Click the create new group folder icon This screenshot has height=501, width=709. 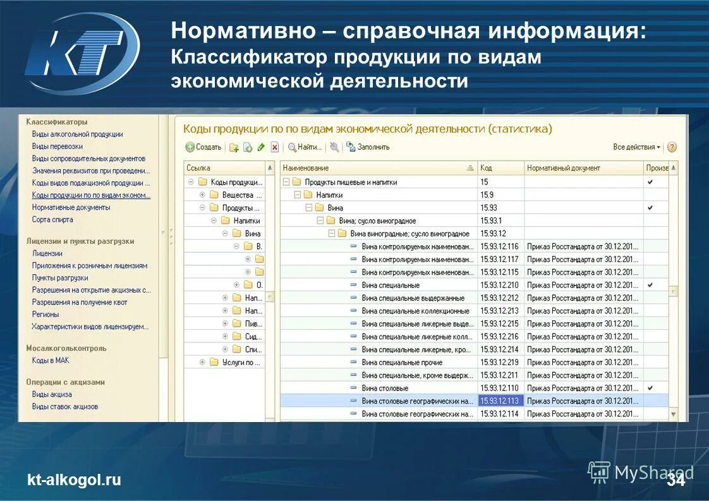[x=233, y=147]
